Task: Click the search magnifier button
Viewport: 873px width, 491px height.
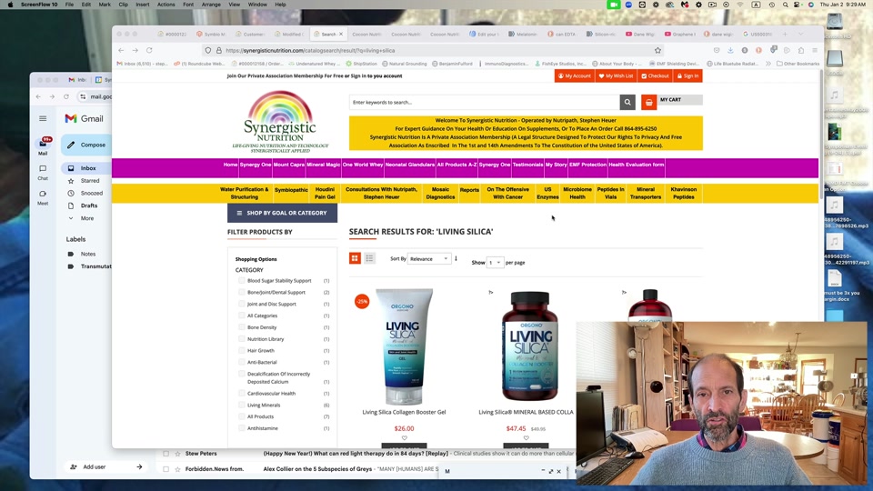Action: pos(627,103)
